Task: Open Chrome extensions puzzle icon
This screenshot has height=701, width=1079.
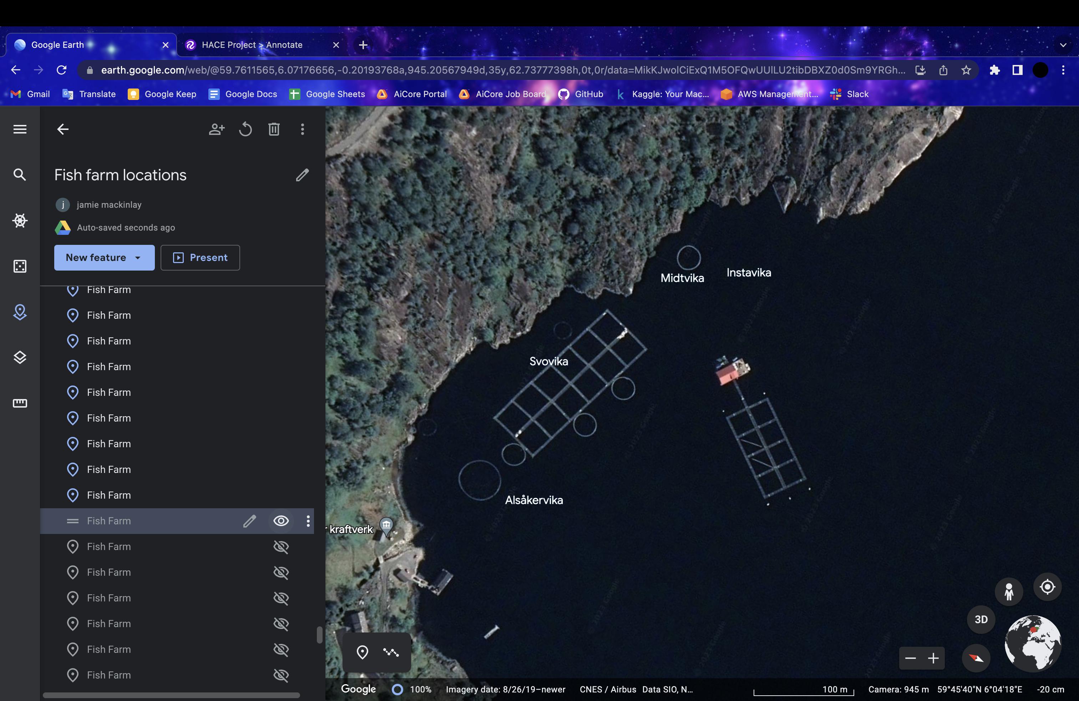Action: (994, 70)
